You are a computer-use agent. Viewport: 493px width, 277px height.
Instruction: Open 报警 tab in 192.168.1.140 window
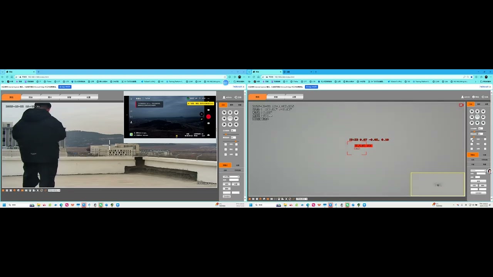69,97
